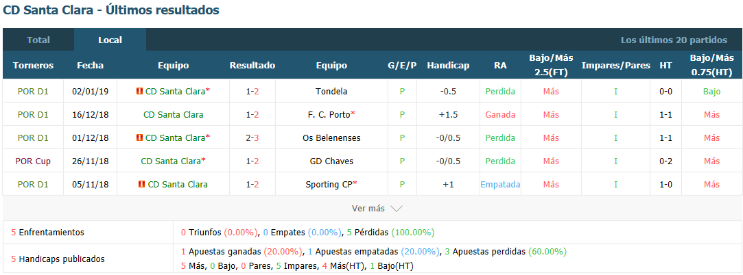Click 2-3 result against Os Belenenses

pos(252,138)
